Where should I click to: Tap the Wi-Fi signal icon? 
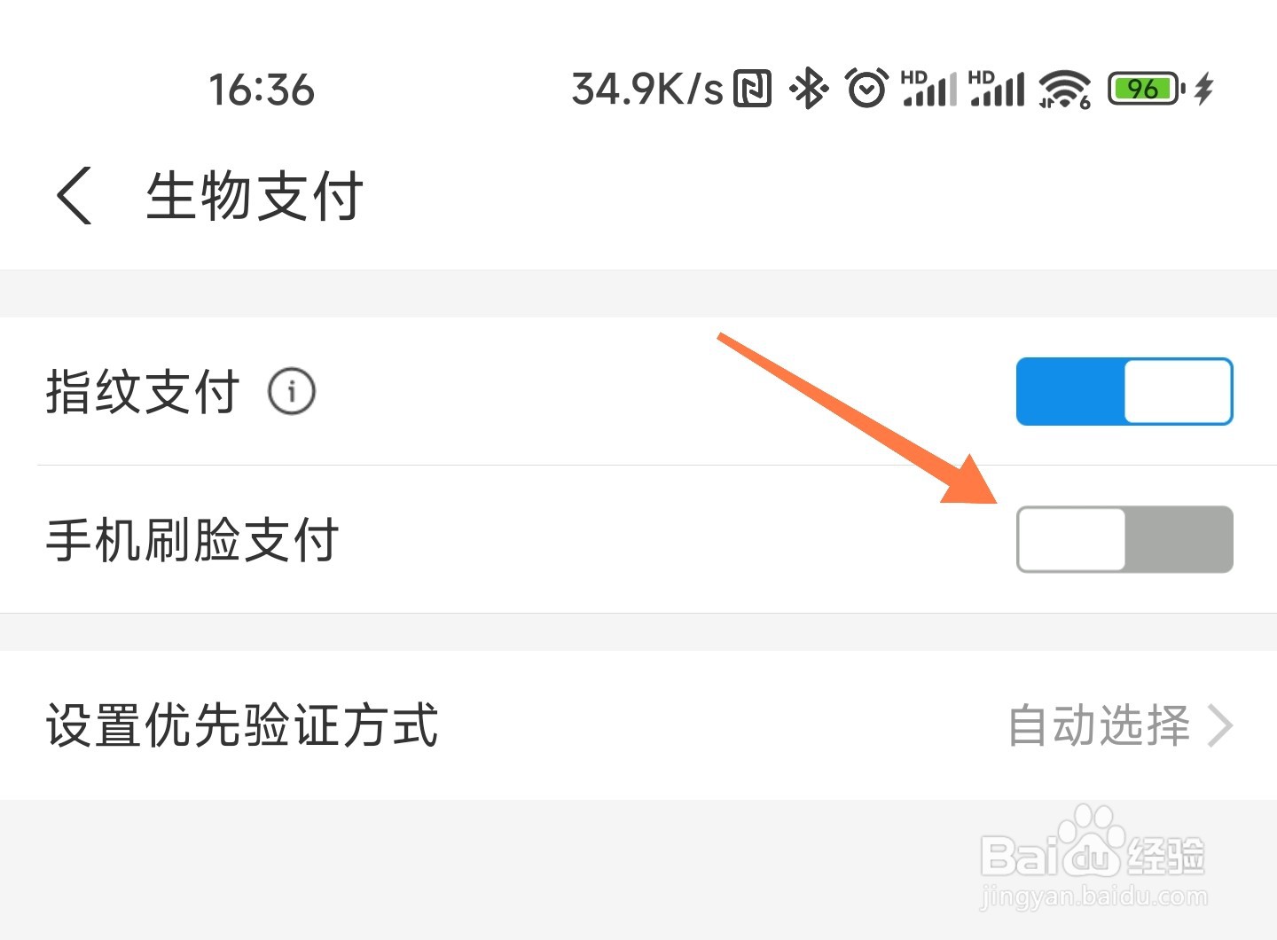coord(1065,89)
